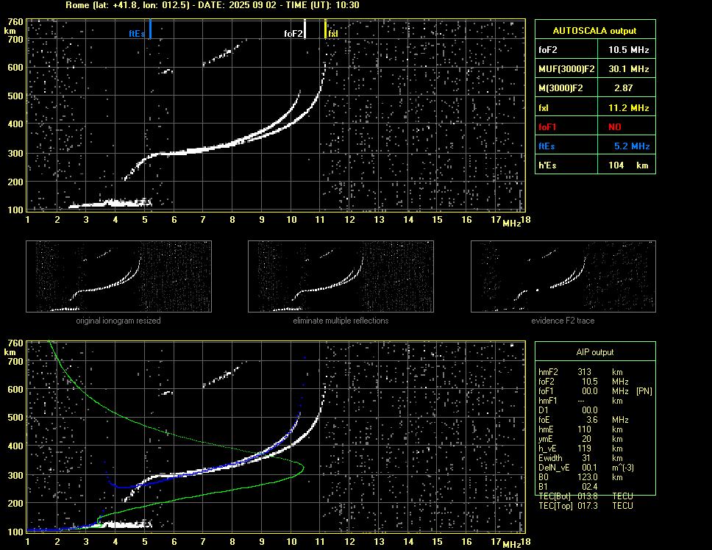Select the TEC[Bot] 013.8 TECU row

585,496
